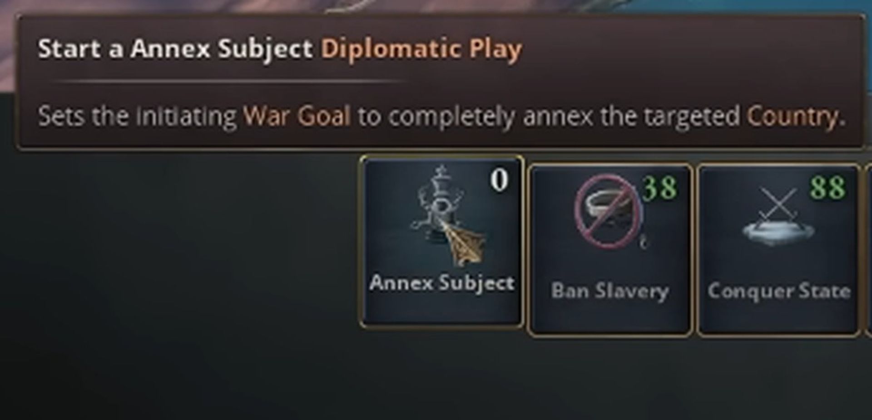
Task: Click the Ban Slavery label text
Action: click(x=610, y=291)
